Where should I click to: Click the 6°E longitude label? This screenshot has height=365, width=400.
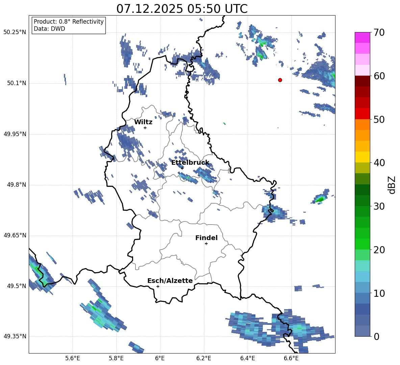tap(160, 358)
